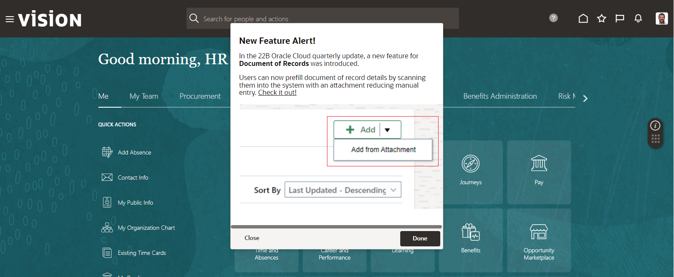674x277 pixels.
Task: Click Add Absence calendar icon
Action: click(x=107, y=152)
